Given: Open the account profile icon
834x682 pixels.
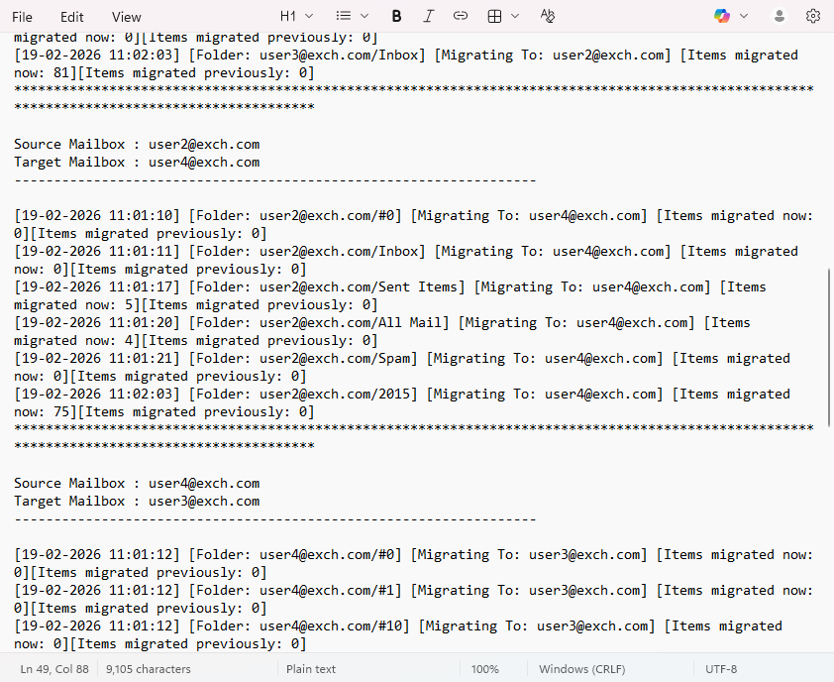Looking at the screenshot, I should click(780, 16).
